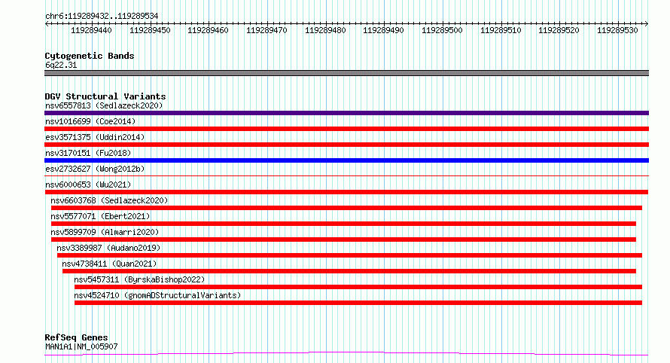670x363 pixels.
Task: Click the left arrowhead of the coordinate ruler
Action: [x=47, y=24]
